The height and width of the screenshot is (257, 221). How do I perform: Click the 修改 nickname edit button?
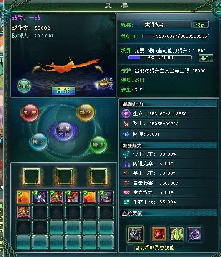(x=201, y=25)
